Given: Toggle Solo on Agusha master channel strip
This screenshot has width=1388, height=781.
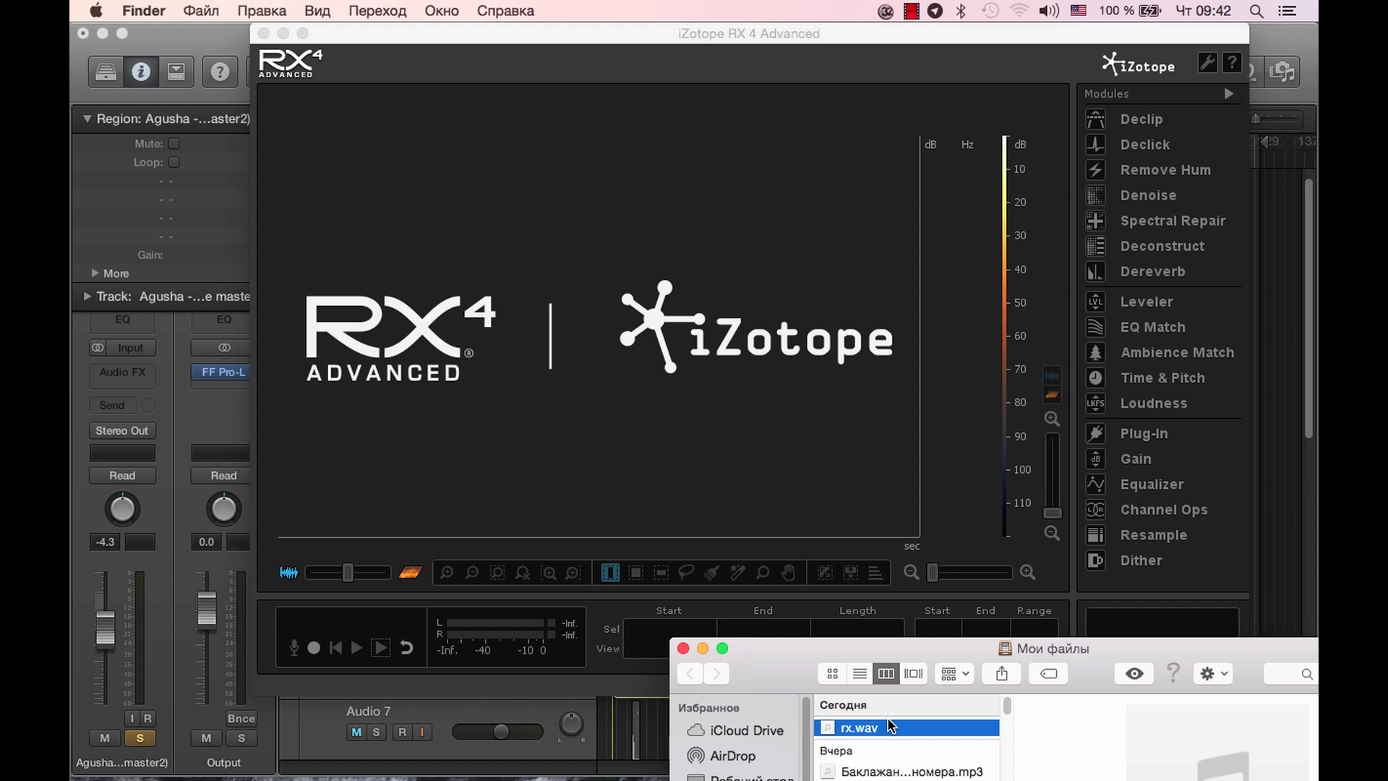Looking at the screenshot, I should (x=140, y=738).
